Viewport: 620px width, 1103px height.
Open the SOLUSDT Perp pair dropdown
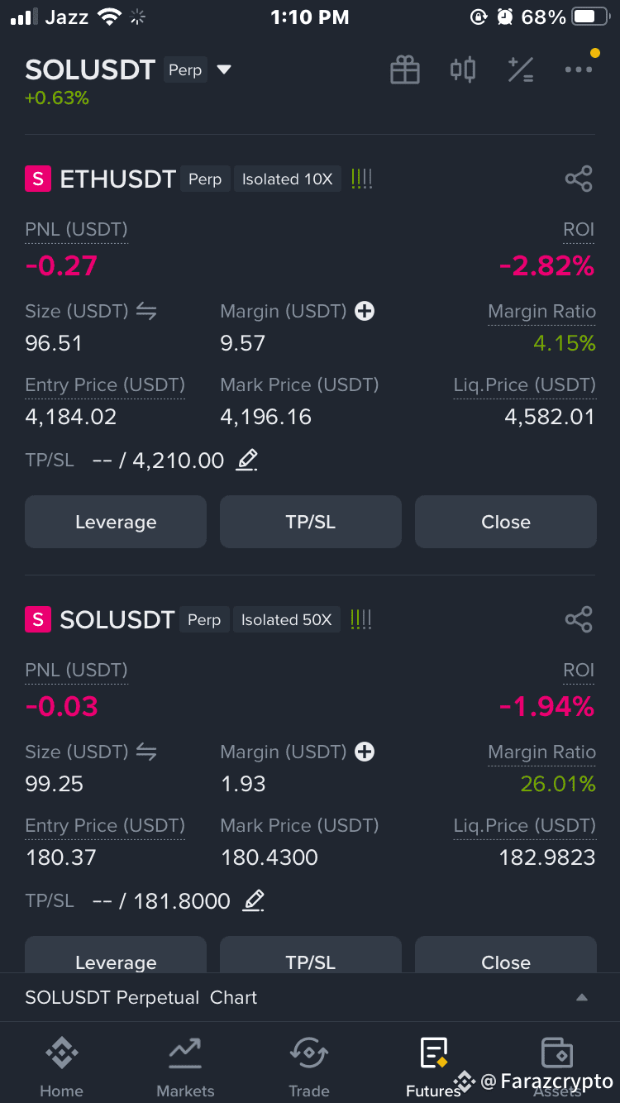(x=224, y=70)
